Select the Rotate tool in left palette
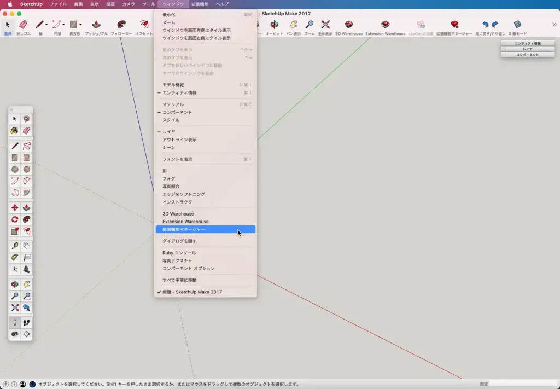This screenshot has height=389, width=560. point(15,220)
